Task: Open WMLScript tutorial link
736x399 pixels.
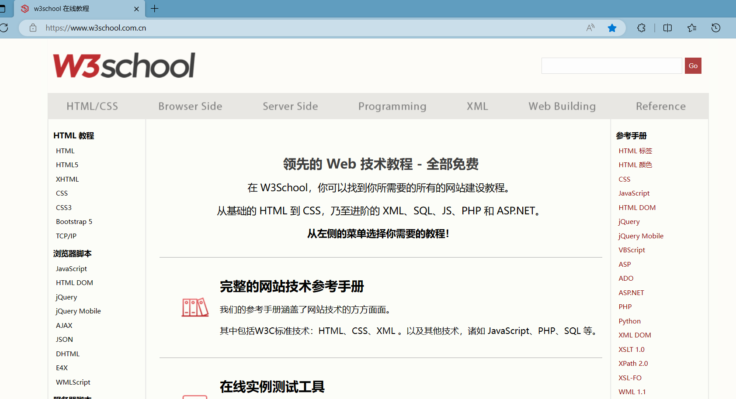Action: point(73,382)
